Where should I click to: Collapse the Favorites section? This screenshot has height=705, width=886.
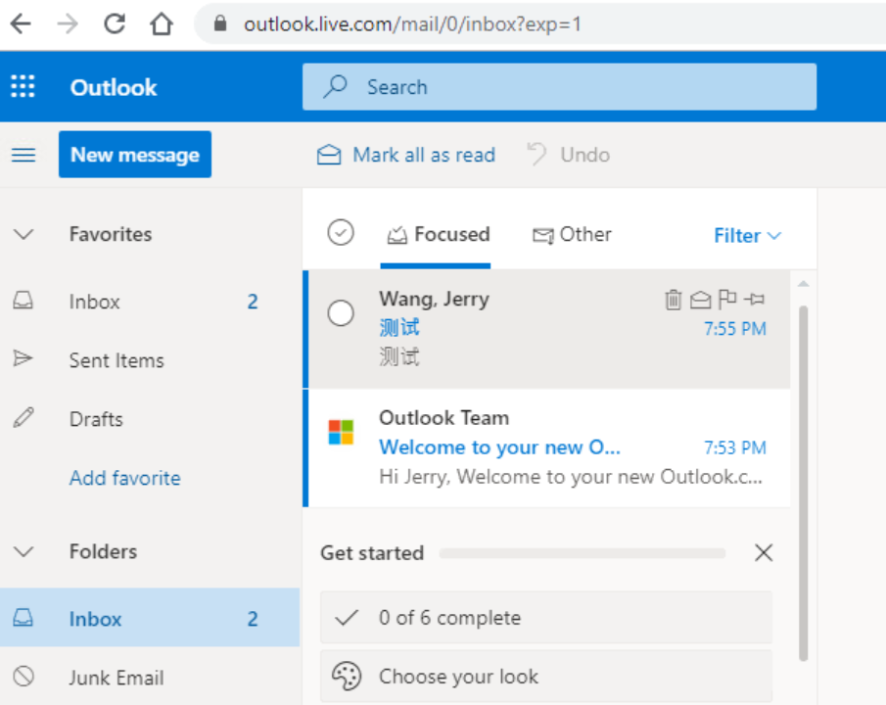[23, 234]
